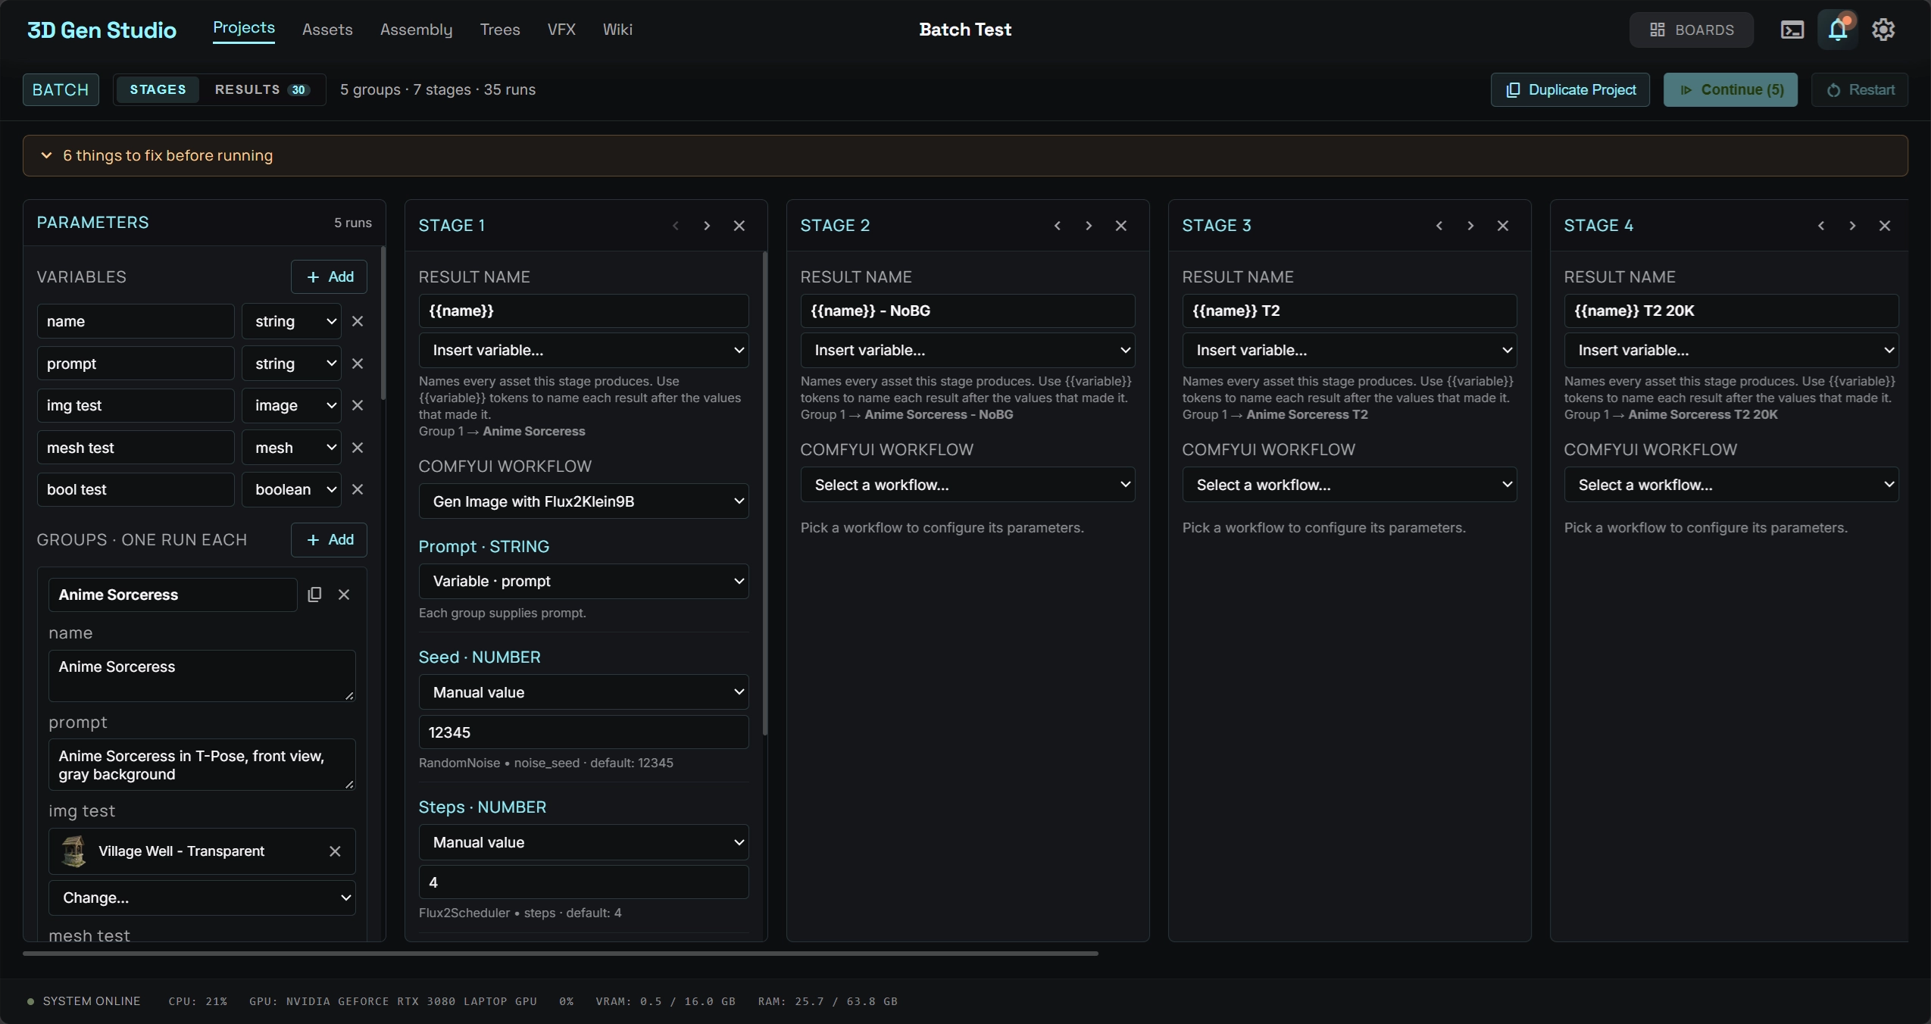The height and width of the screenshot is (1024, 1931).
Task: Move Stage 4 to the right
Action: (x=1852, y=226)
